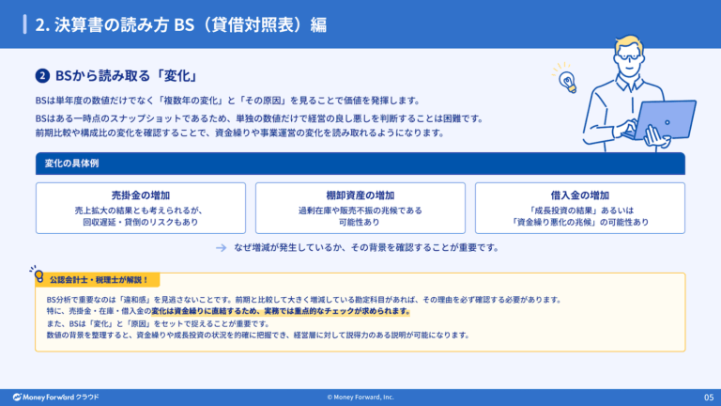Click the sentence starting BSは単年度の数値だけでなく
This screenshot has height=406, width=721.
(228, 101)
